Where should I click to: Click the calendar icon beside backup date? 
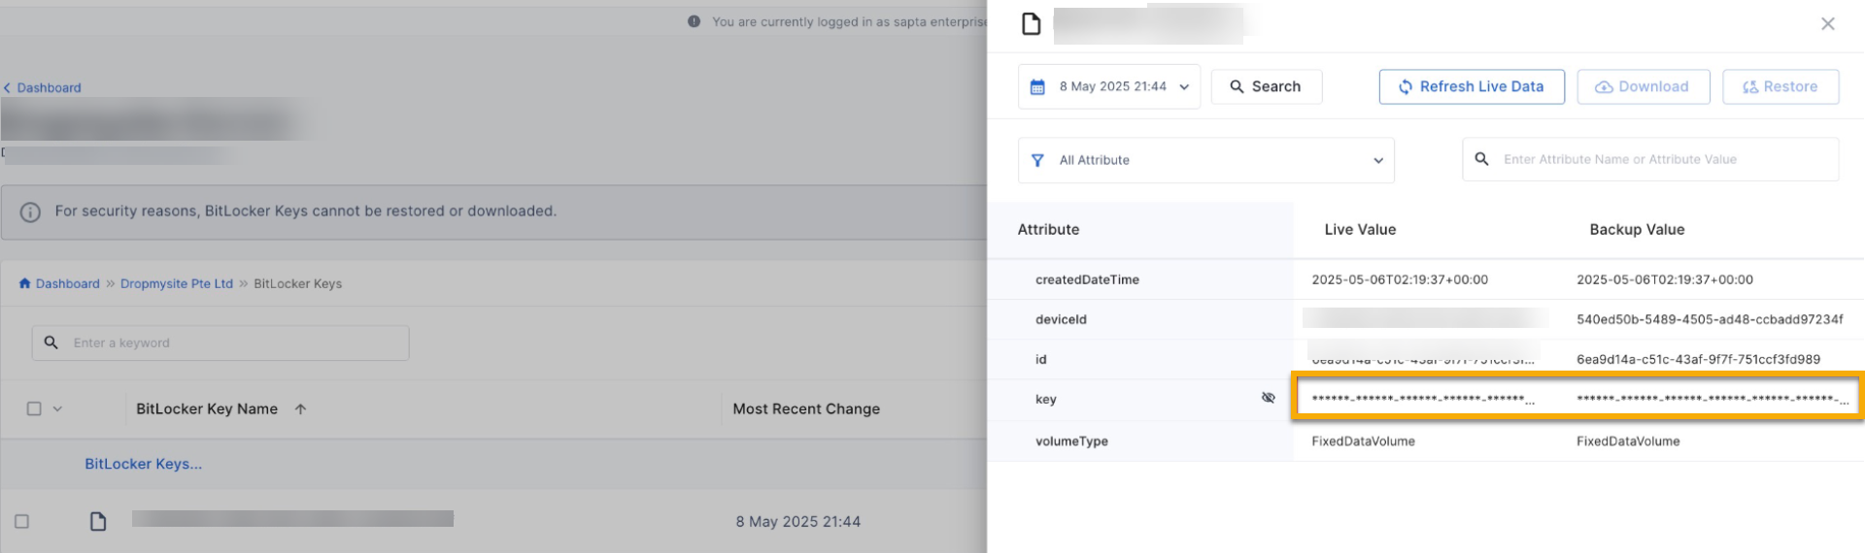[x=1037, y=87]
